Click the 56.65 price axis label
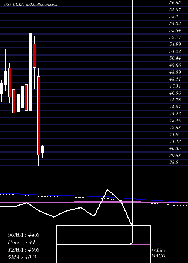 175,3
